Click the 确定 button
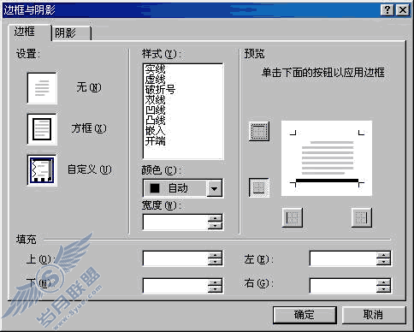The width and height of the screenshot is (414, 332). (305, 315)
